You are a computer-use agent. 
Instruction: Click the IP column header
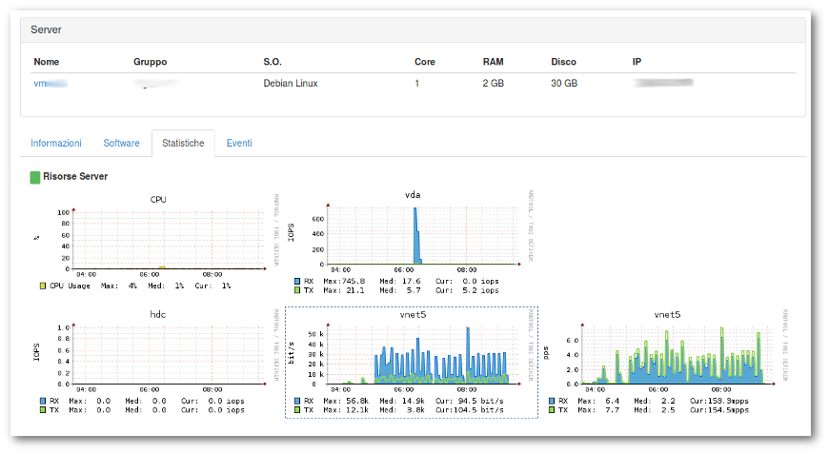click(637, 62)
